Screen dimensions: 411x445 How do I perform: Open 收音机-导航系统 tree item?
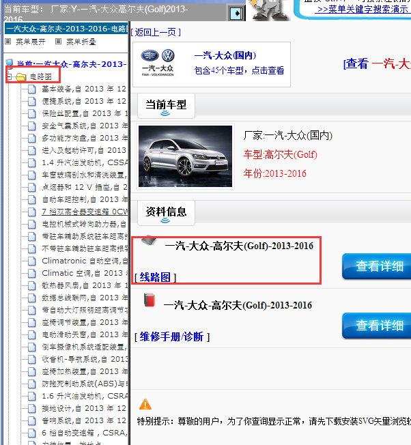click(85, 359)
